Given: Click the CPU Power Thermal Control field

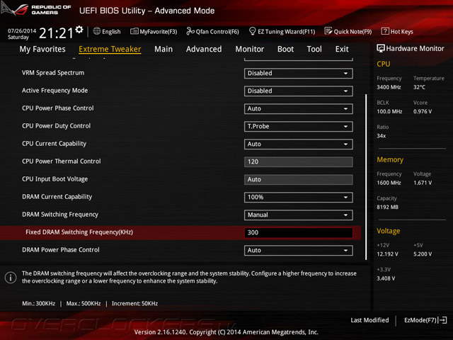Looking at the screenshot, I should tap(299, 162).
